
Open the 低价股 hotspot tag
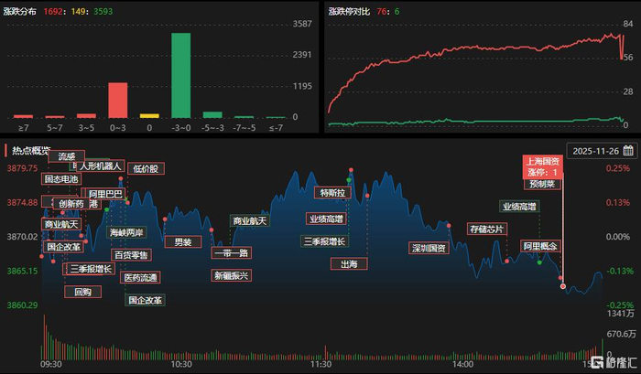coord(146,168)
